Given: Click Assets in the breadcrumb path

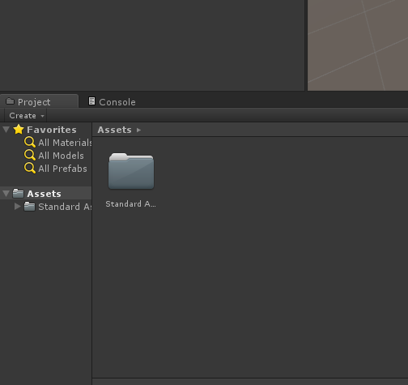Looking at the screenshot, I should 114,130.
